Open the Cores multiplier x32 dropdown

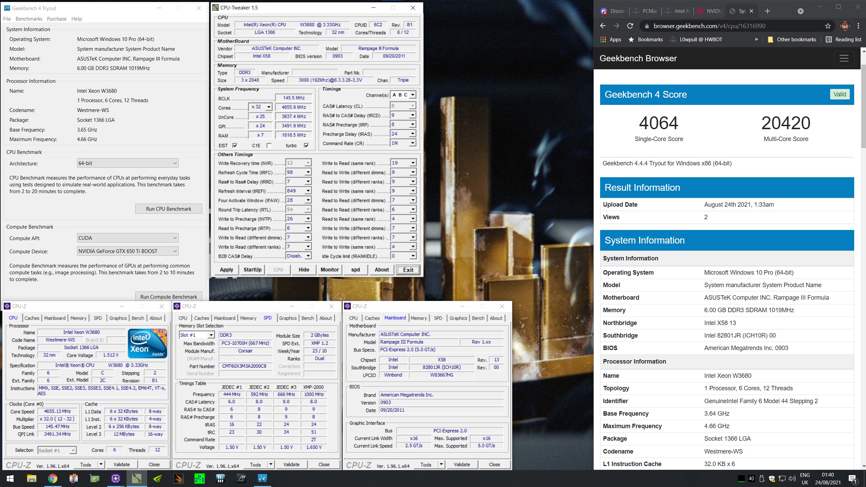click(x=269, y=107)
